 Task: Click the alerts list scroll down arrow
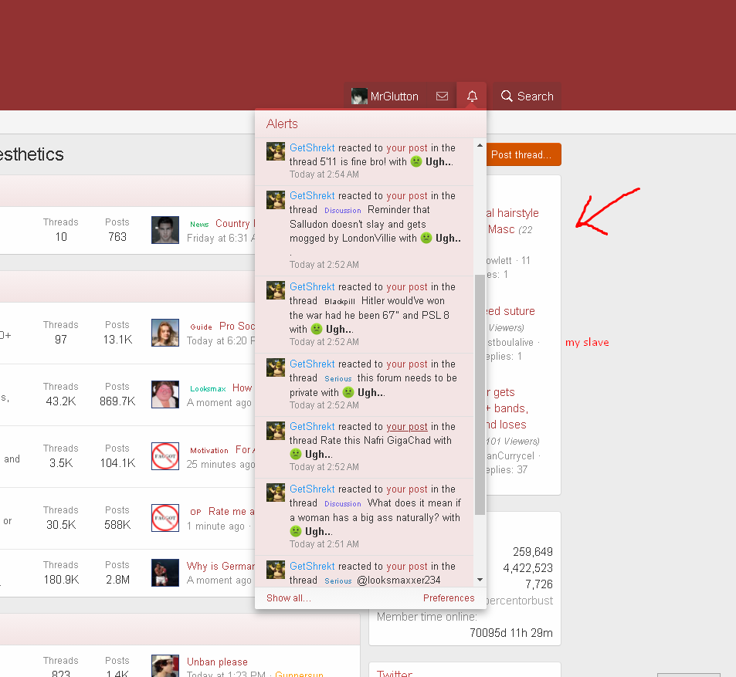pyautogui.click(x=480, y=580)
